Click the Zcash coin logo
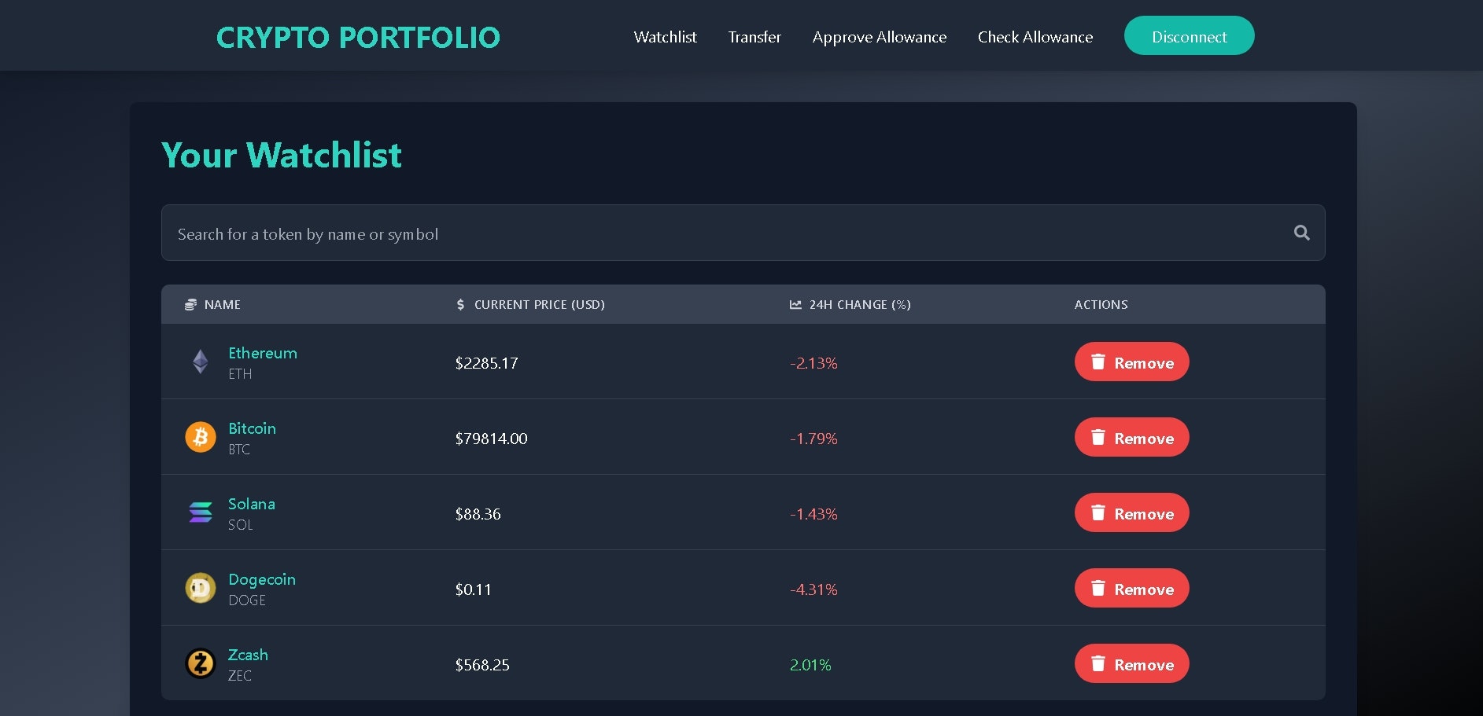Screen dimensions: 1483x716 pos(201,663)
